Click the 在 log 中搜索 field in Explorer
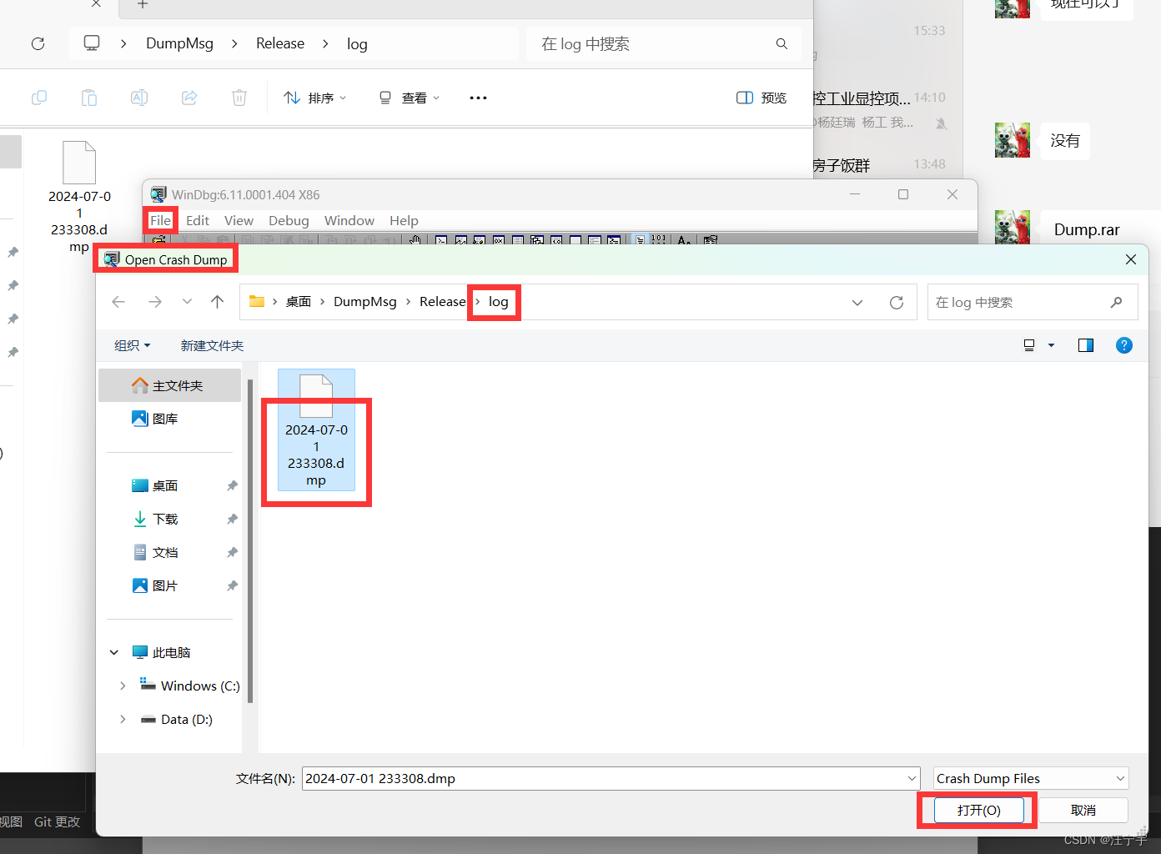 pyautogui.click(x=663, y=43)
